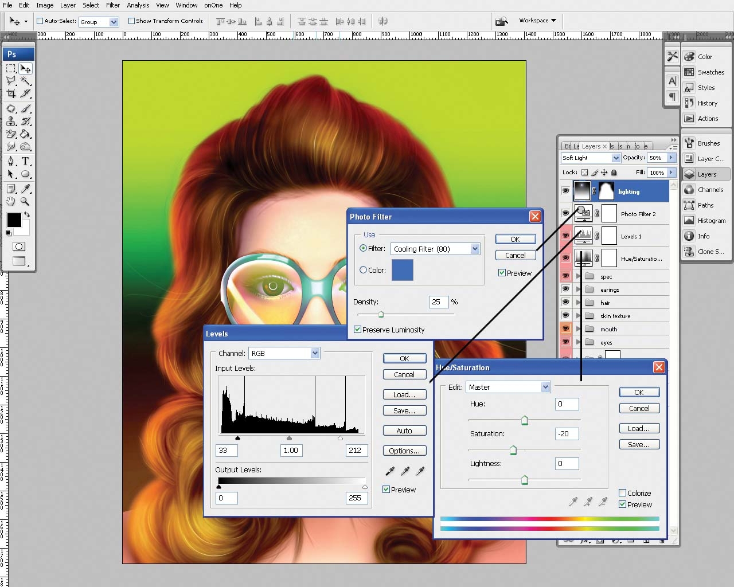This screenshot has width=734, height=587.
Task: Select the Polygonal Lasso tool
Action: coord(11,81)
